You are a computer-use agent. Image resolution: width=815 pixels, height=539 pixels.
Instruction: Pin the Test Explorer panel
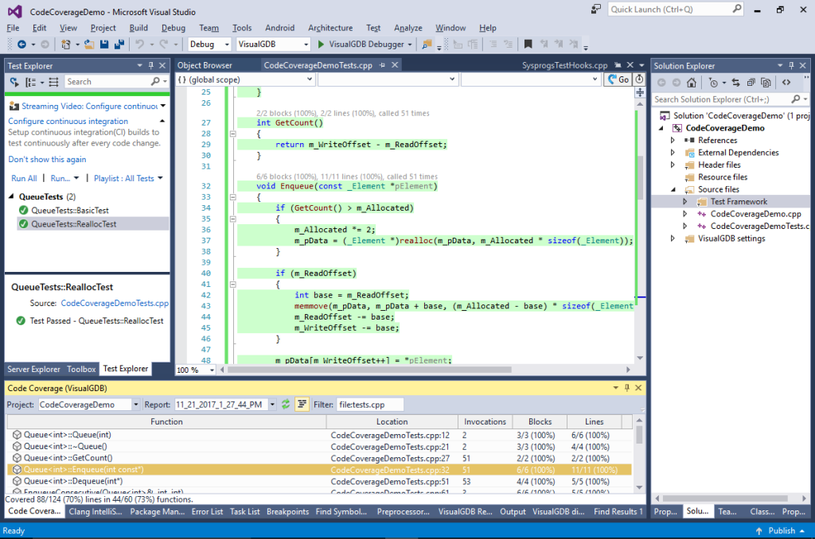(x=150, y=65)
